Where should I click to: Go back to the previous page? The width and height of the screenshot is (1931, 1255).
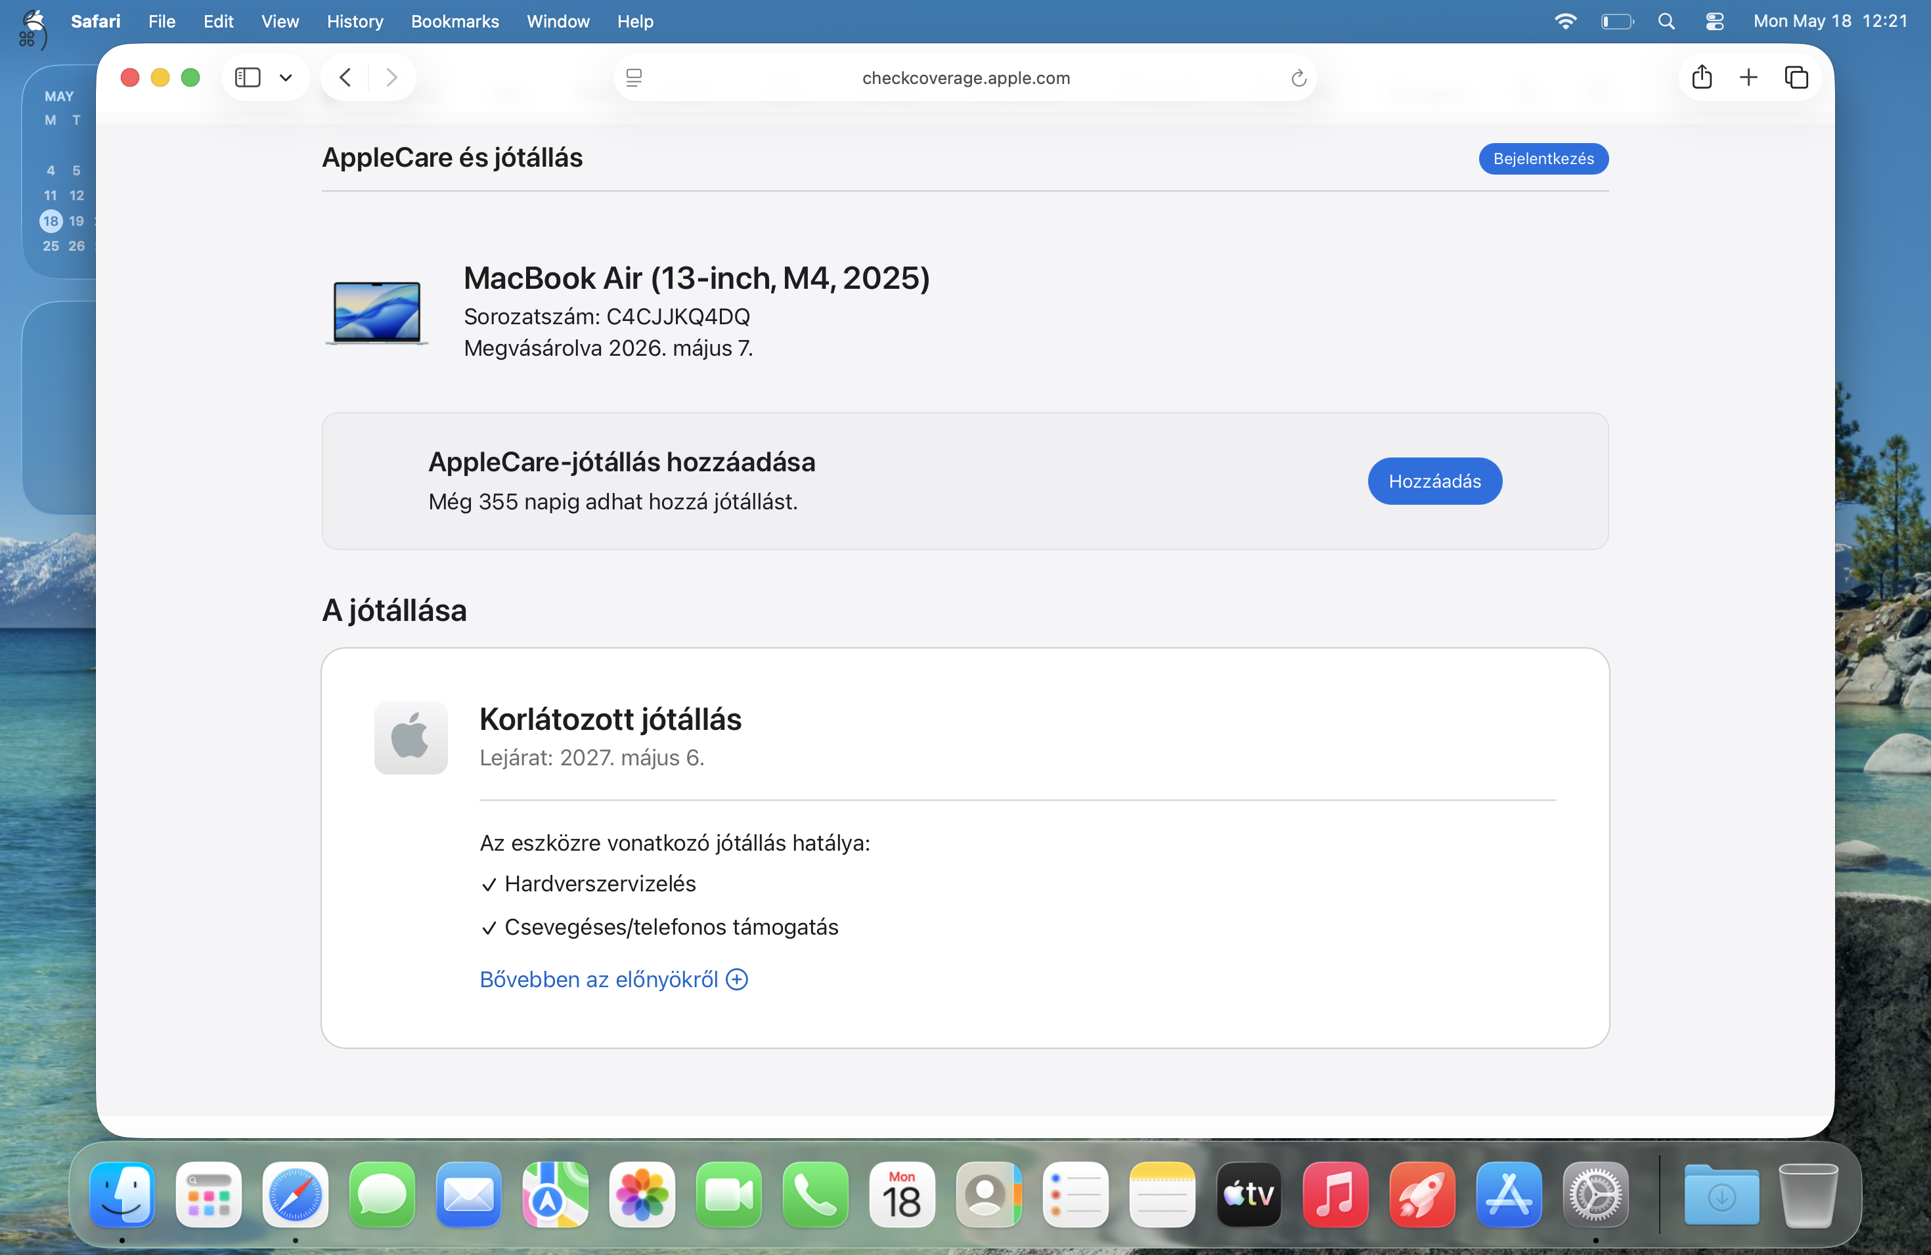(345, 78)
